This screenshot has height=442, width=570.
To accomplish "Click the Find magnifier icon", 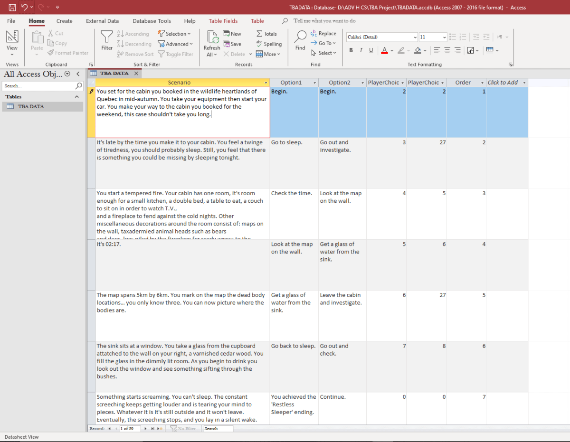I will pos(300,40).
